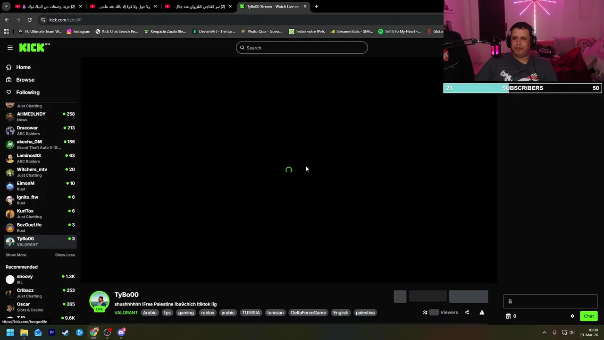Open the akecha_GM channel avatar
This screenshot has width=604, height=340.
(x=10, y=144)
